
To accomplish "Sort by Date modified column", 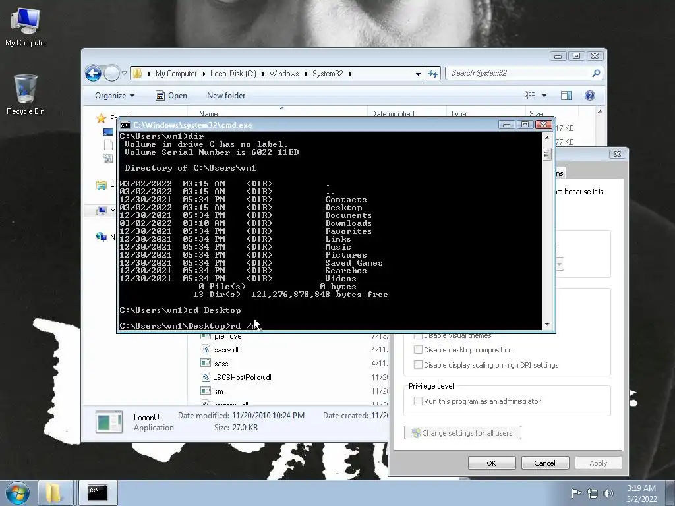I will pos(393,113).
